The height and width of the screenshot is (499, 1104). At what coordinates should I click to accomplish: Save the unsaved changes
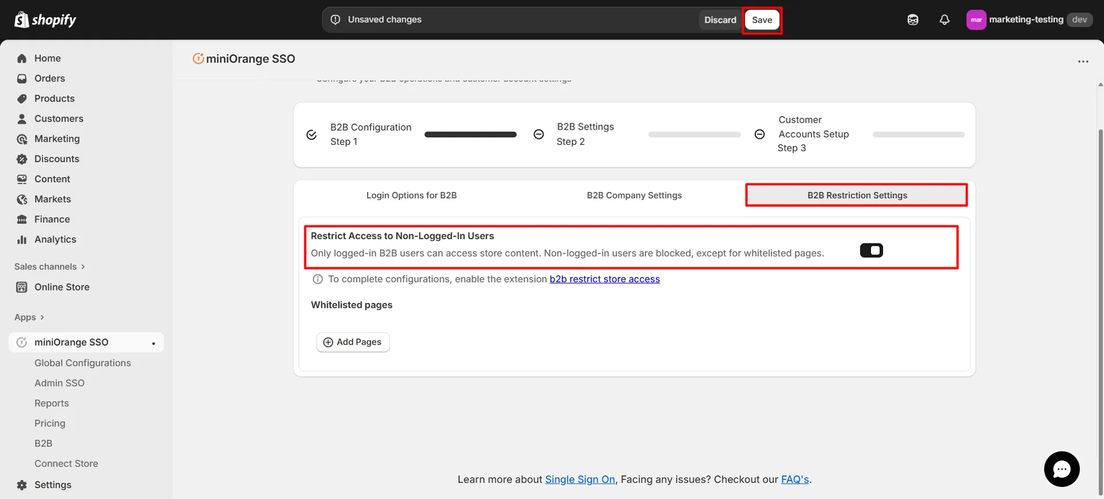click(762, 20)
